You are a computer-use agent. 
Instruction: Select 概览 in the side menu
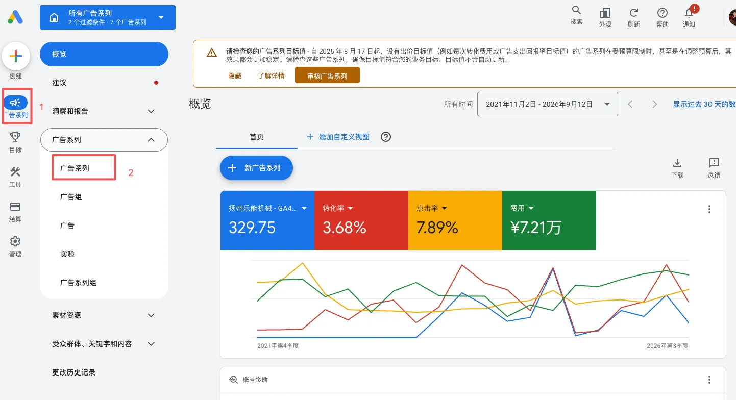tap(104, 54)
